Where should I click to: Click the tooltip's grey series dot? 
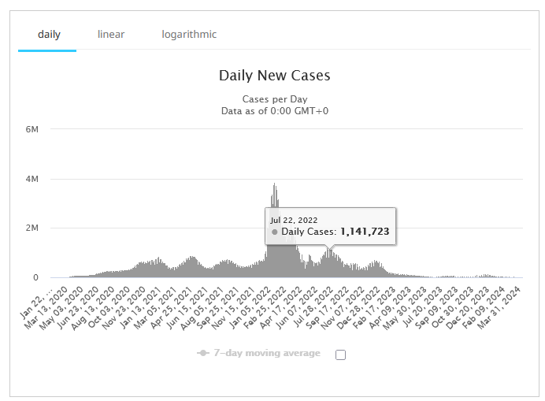click(x=275, y=232)
